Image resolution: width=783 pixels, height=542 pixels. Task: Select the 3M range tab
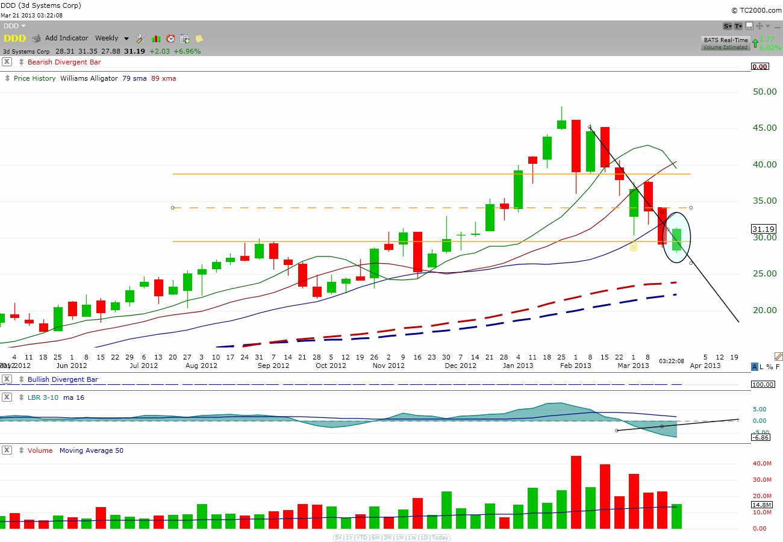point(387,538)
